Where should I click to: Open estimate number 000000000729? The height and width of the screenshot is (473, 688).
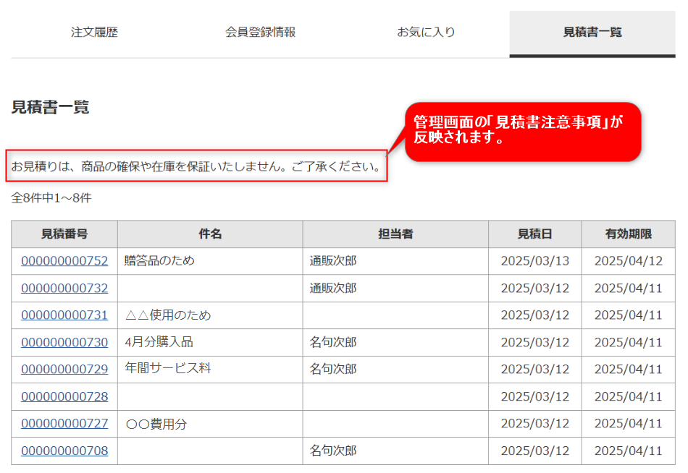pyautogui.click(x=64, y=370)
